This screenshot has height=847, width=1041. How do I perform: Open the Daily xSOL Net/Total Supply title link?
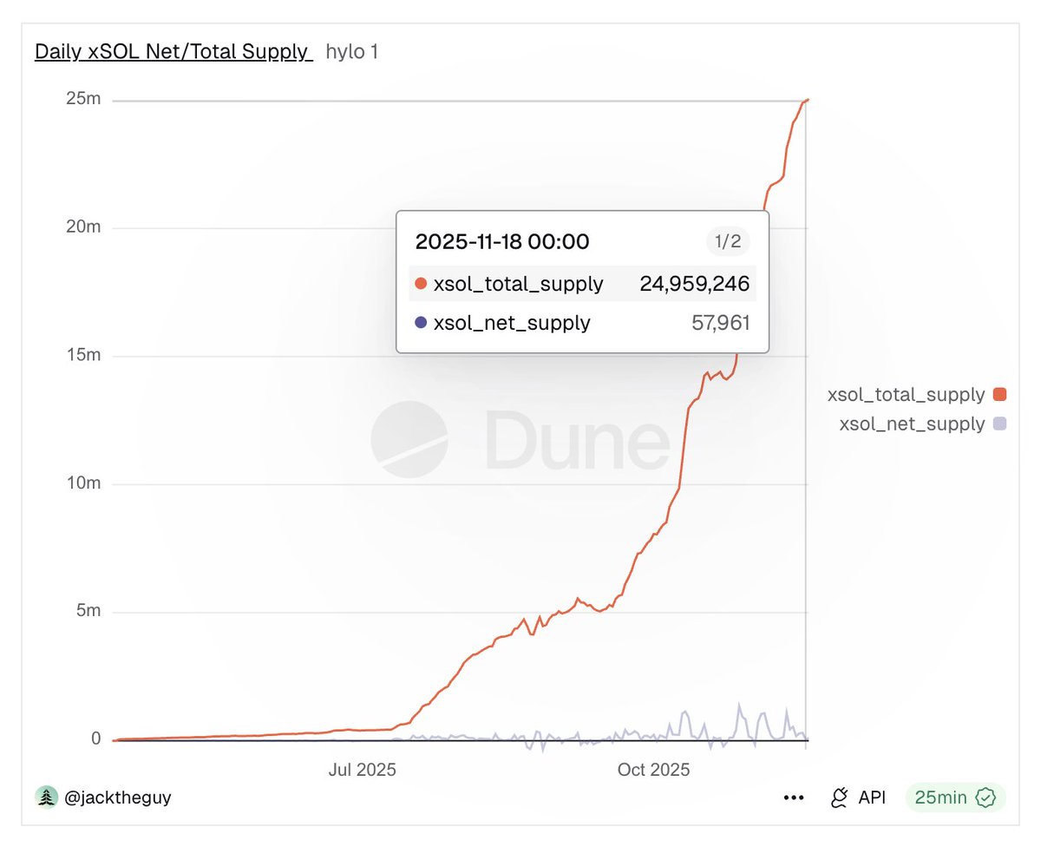[173, 52]
